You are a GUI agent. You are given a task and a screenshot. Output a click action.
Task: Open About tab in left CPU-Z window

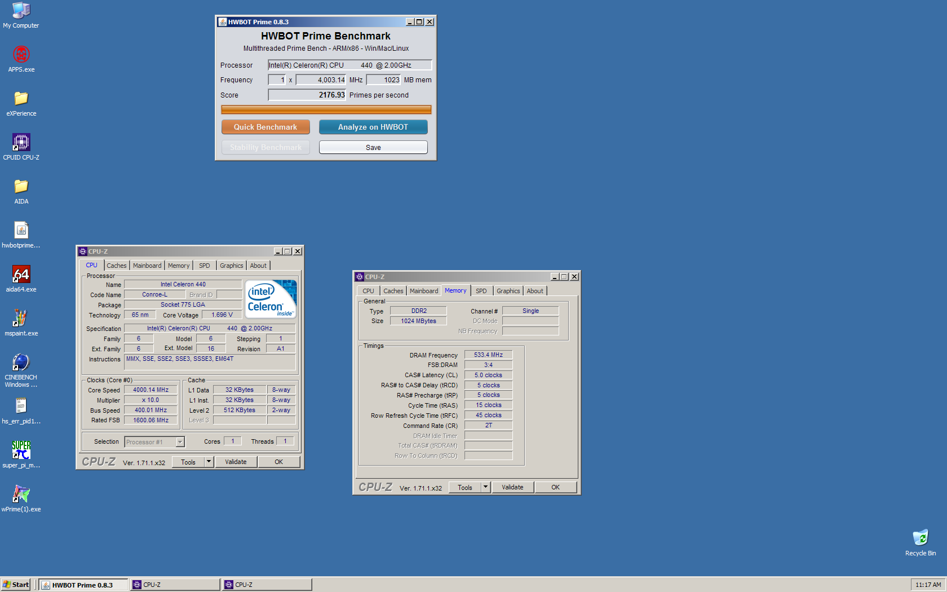click(258, 266)
